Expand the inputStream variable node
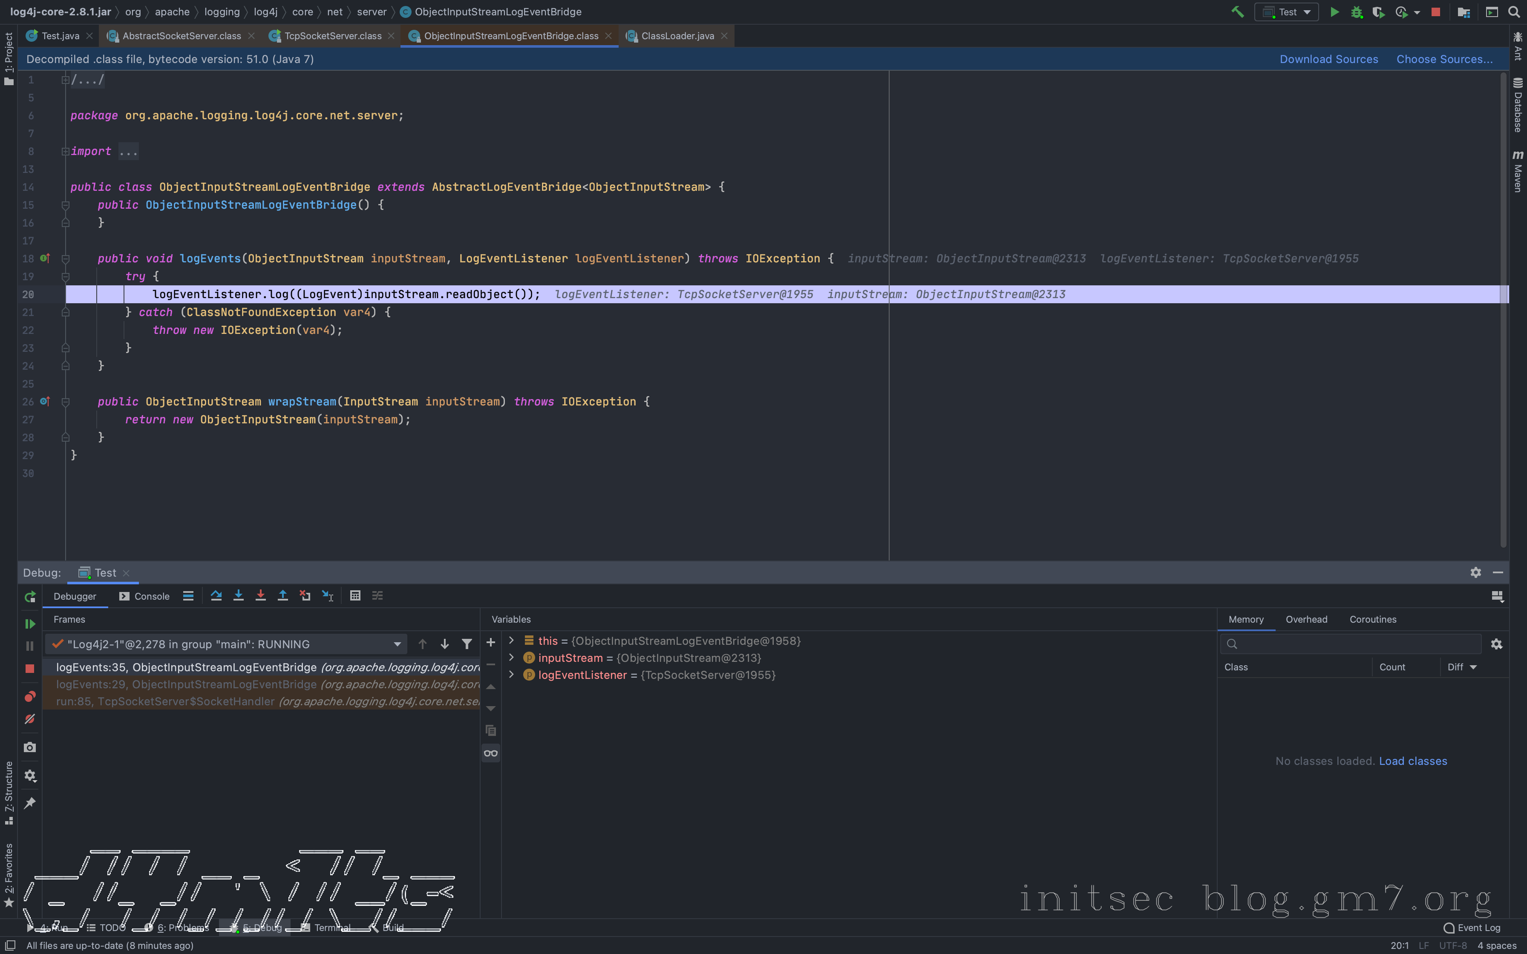Viewport: 1527px width, 954px height. pos(511,658)
